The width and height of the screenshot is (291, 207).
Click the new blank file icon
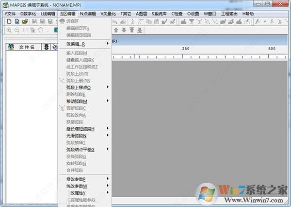click(9, 21)
